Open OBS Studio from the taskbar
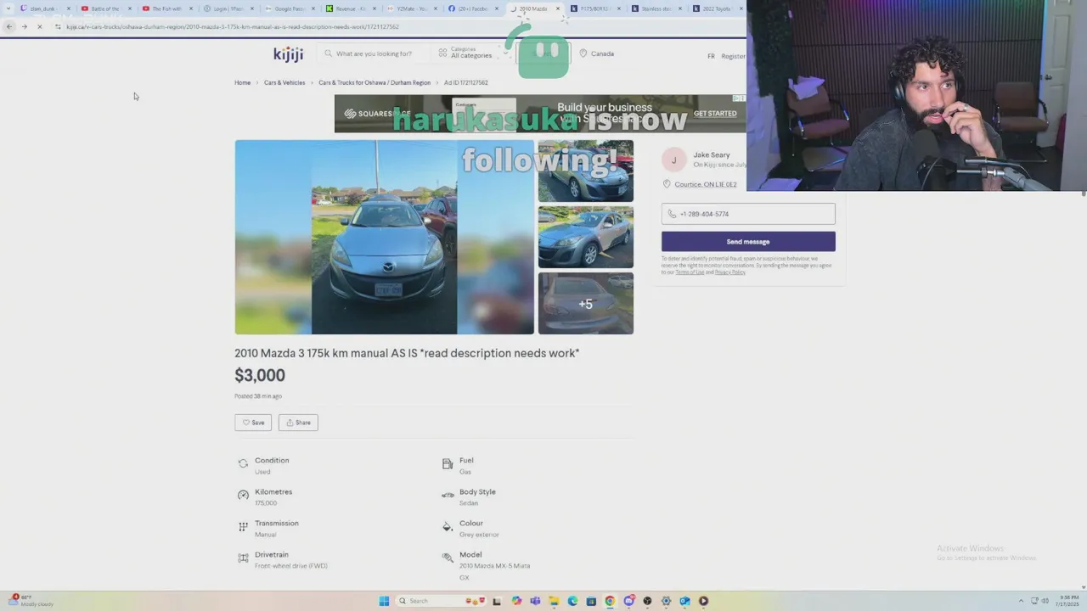This screenshot has height=611, width=1087. coord(647,601)
